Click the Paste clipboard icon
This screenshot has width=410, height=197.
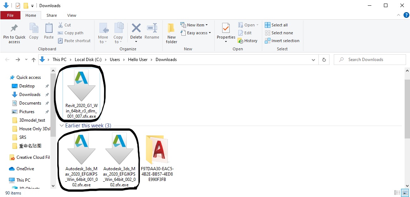(x=49, y=28)
